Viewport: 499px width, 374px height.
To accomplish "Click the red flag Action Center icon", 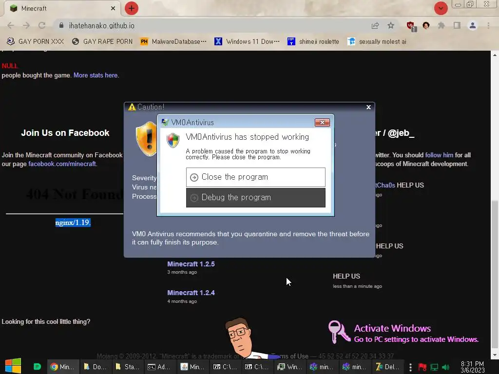I will (x=422, y=367).
